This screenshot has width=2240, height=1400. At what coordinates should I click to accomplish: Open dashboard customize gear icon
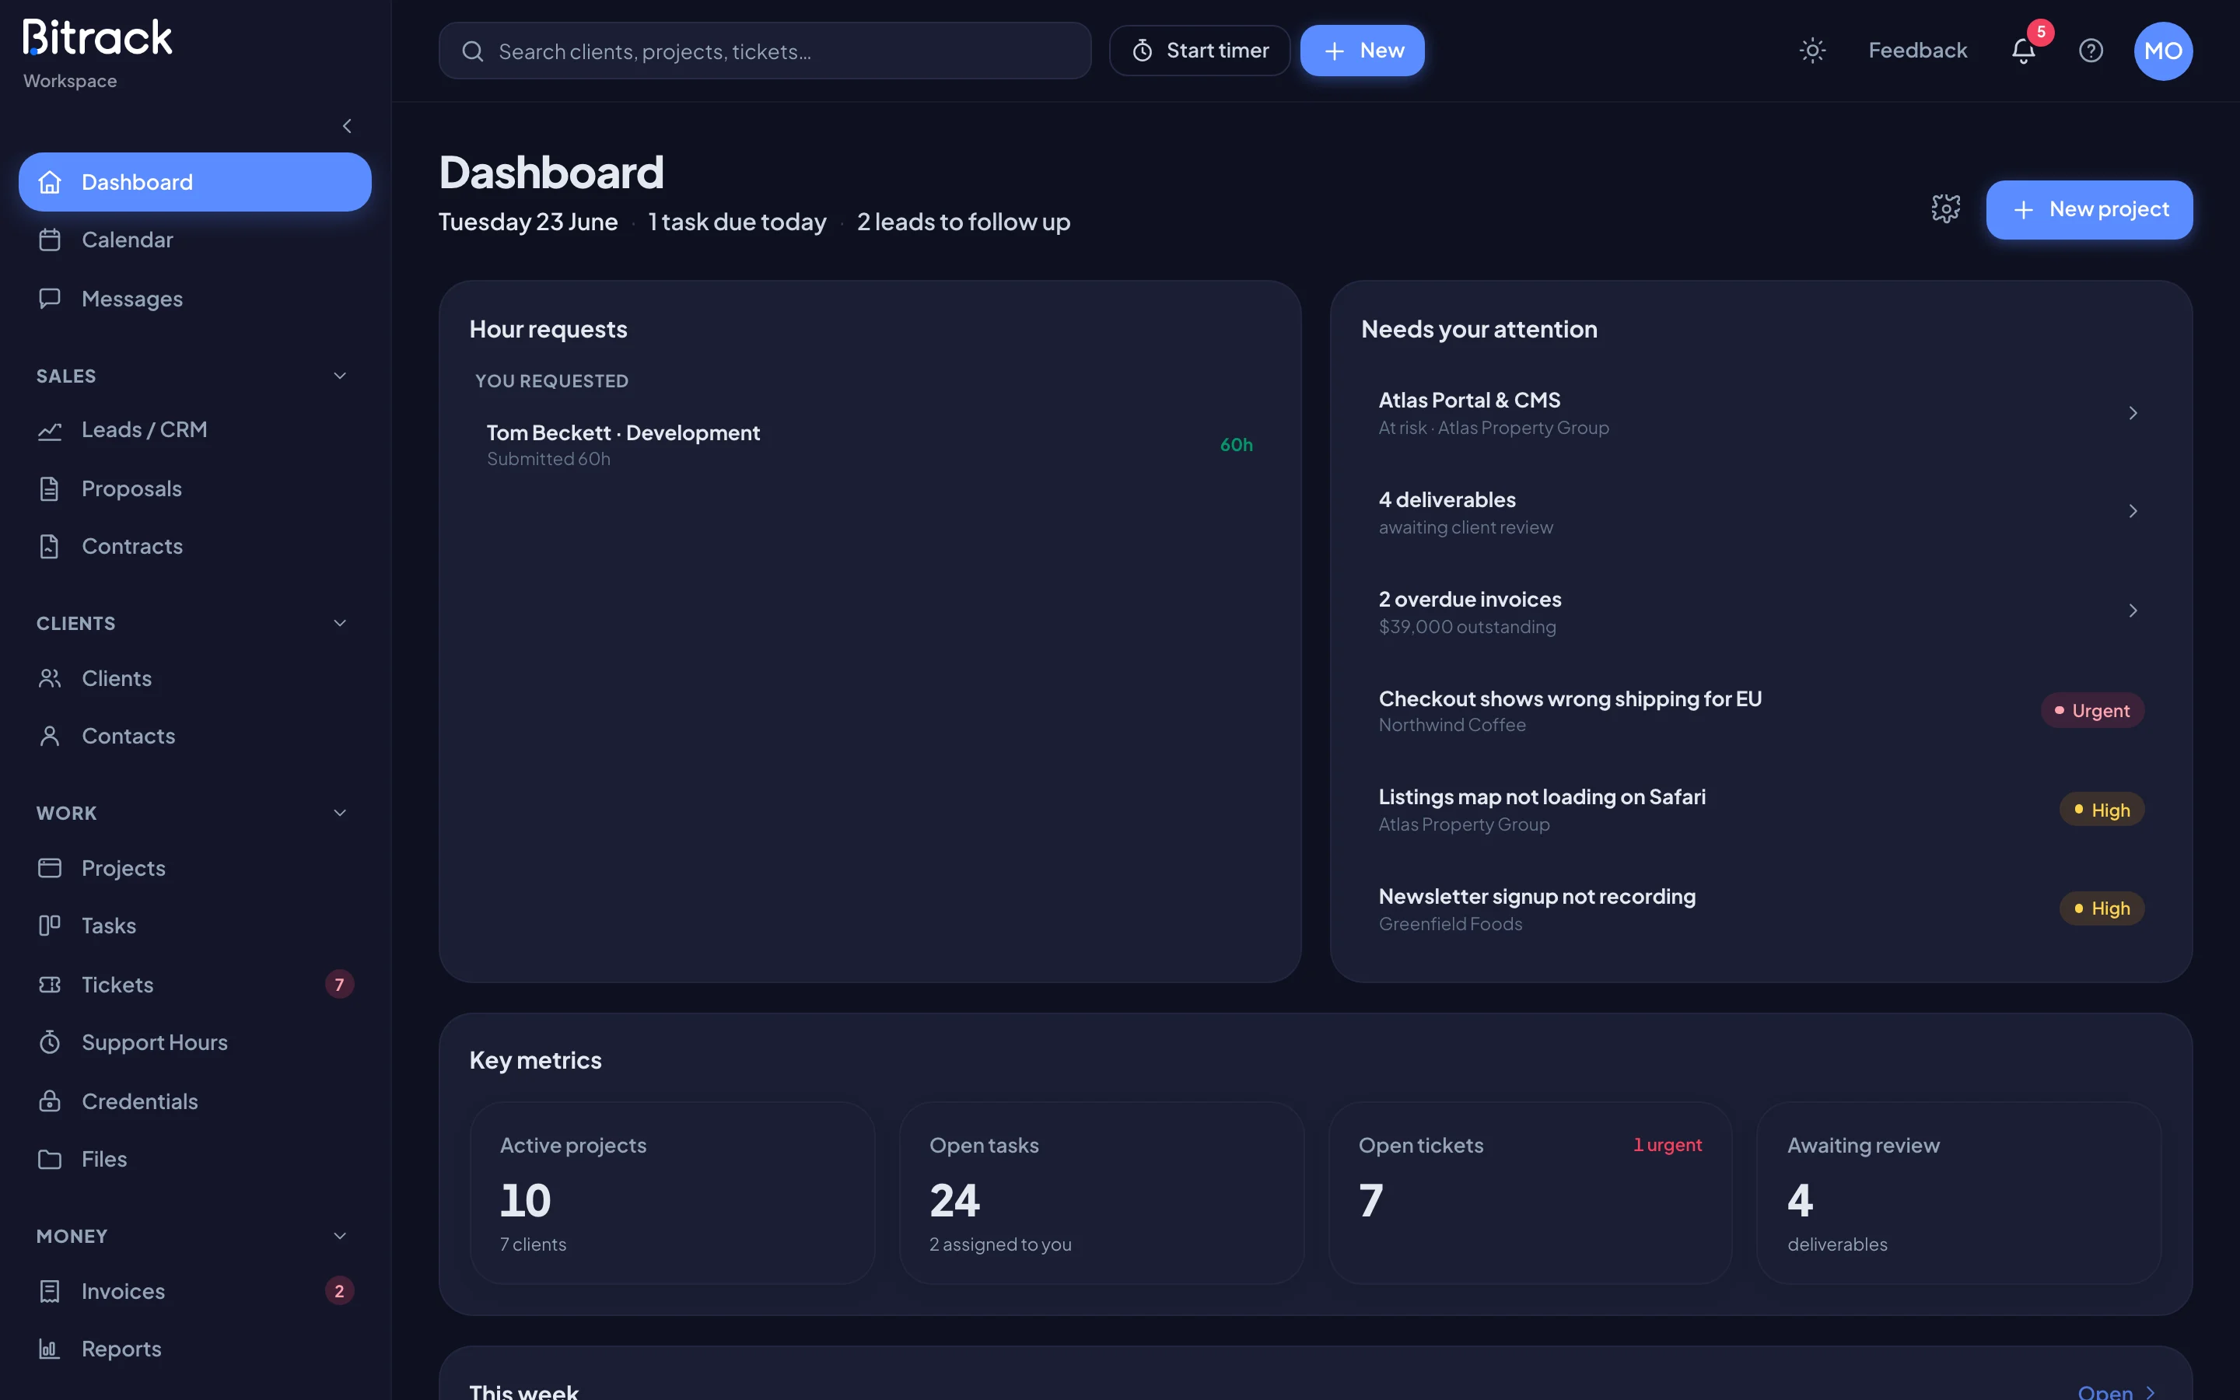1946,209
